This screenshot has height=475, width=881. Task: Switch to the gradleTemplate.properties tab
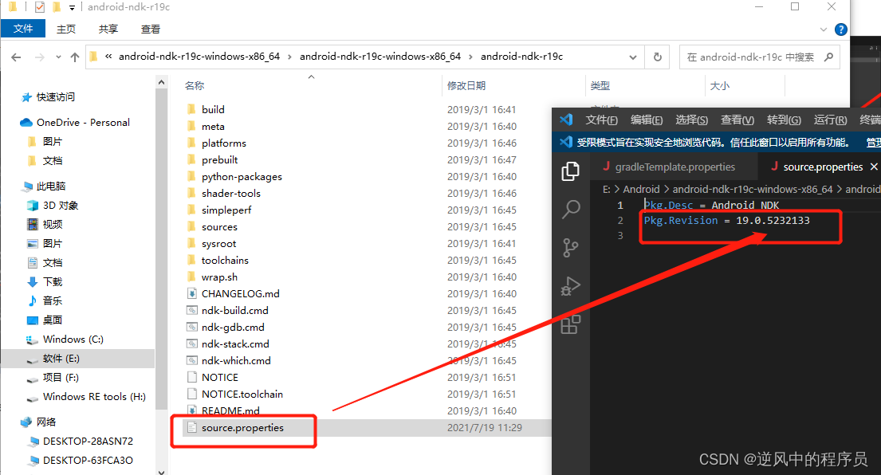point(676,167)
